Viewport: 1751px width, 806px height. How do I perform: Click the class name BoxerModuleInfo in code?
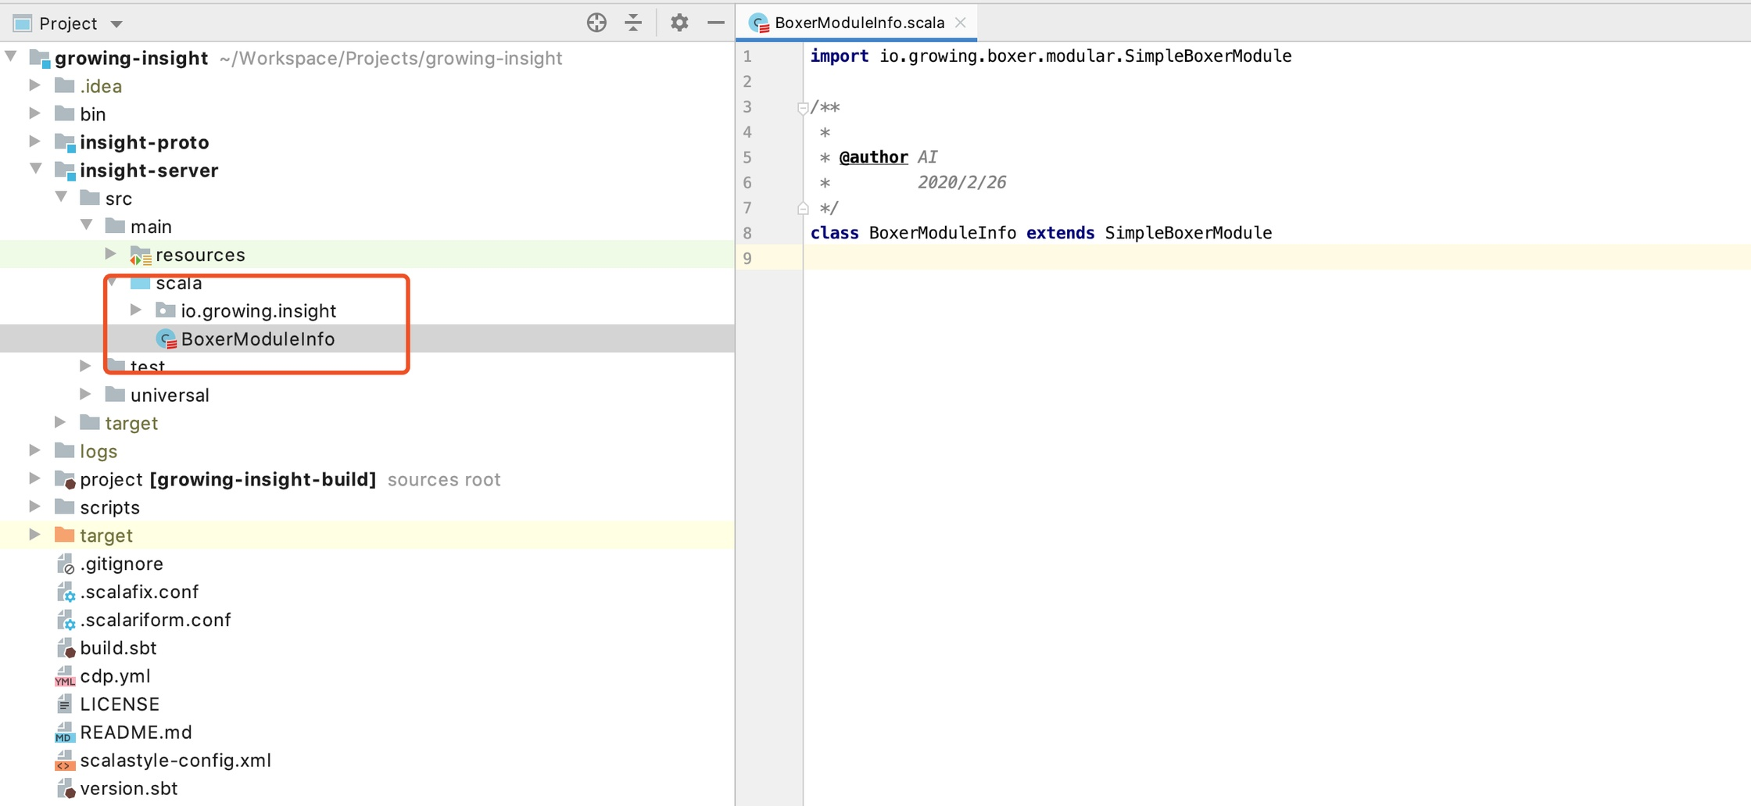(x=942, y=233)
